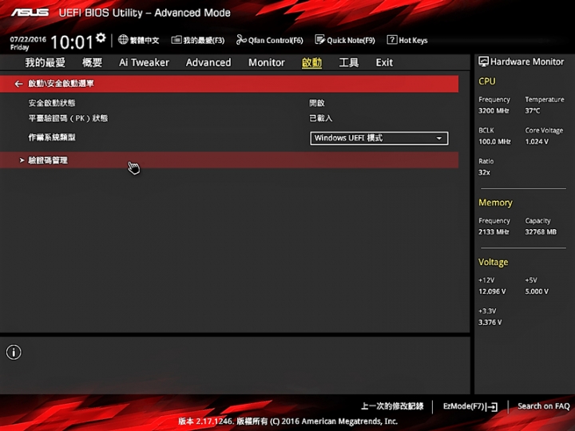Viewport: 575px width, 431px height.
Task: Open the 工具 tab
Action: click(348, 62)
